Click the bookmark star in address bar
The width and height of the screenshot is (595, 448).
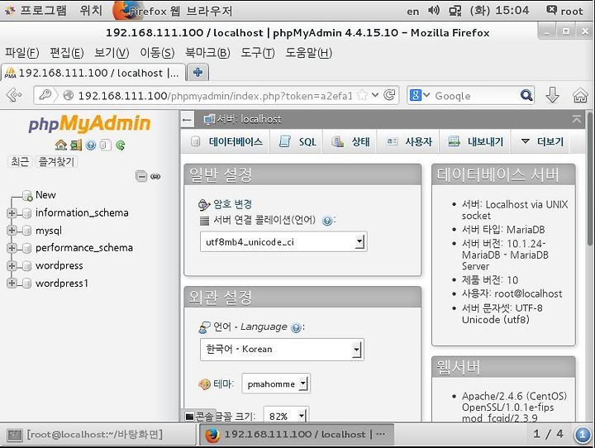[363, 95]
